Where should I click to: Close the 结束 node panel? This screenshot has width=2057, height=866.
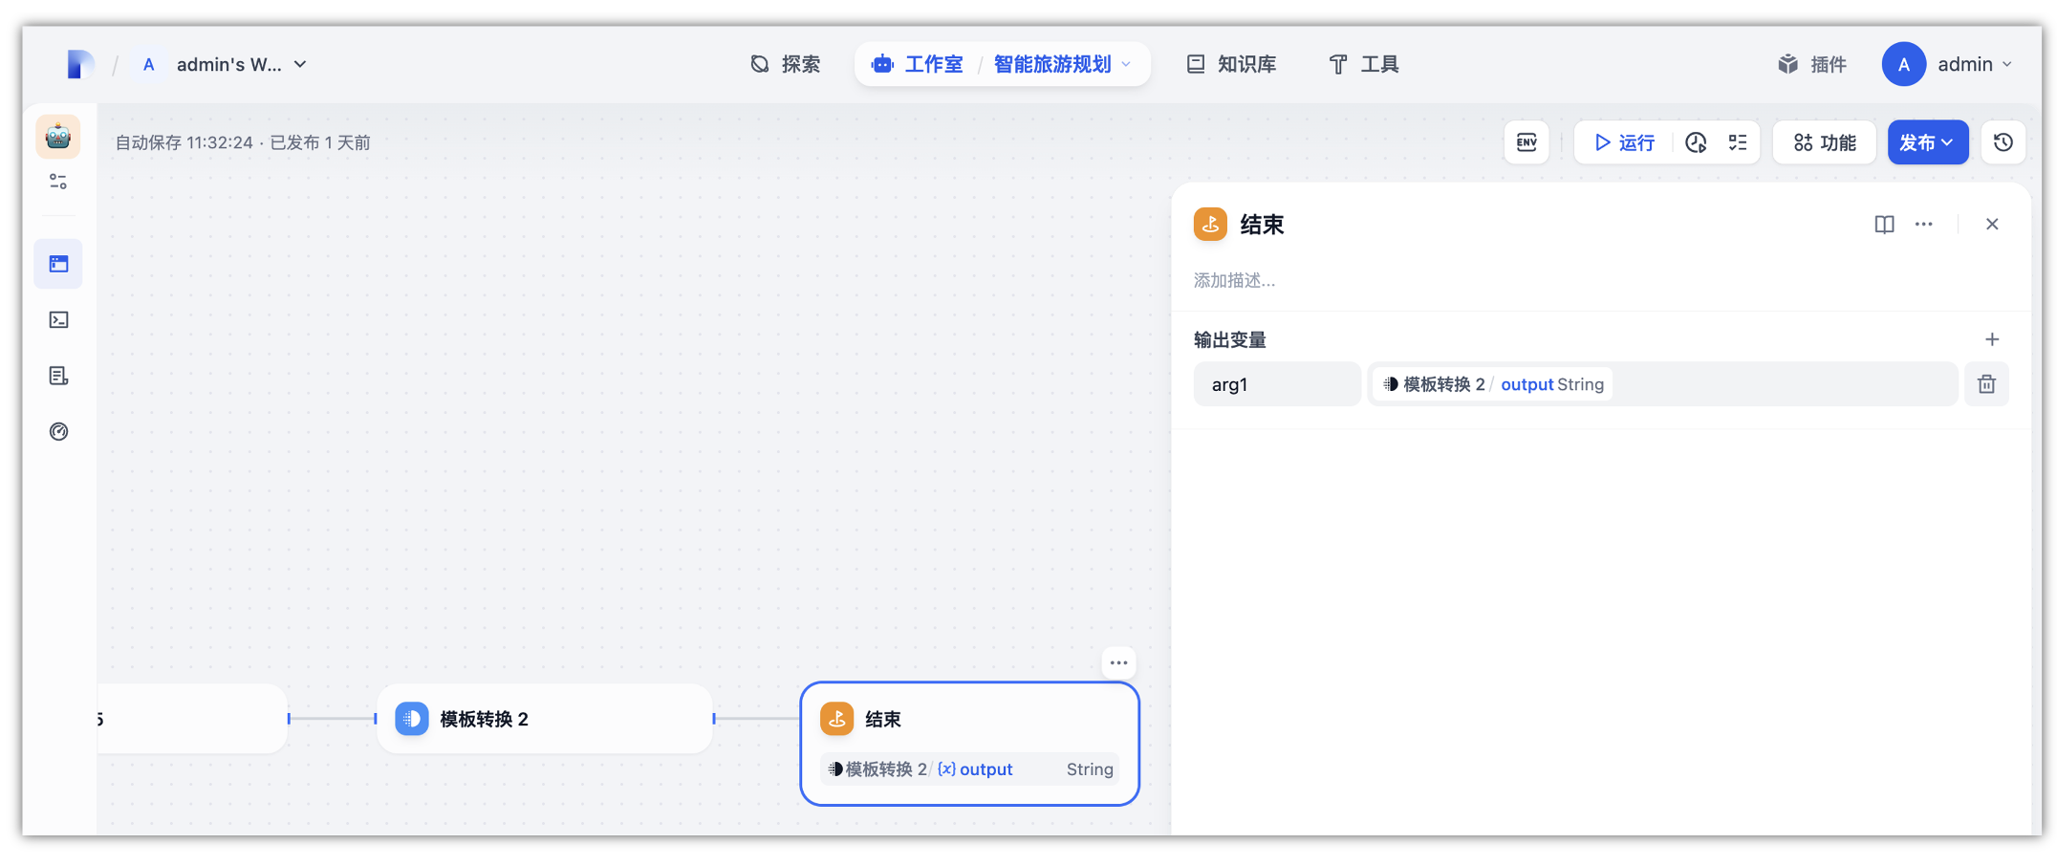click(1992, 225)
